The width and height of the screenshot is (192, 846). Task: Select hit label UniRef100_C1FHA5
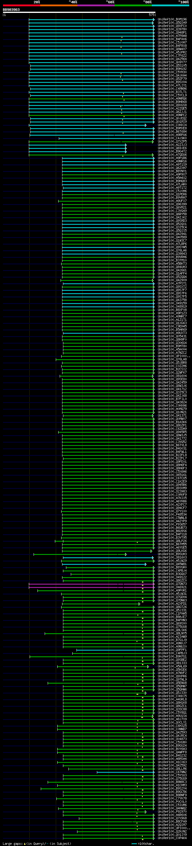pos(172,614)
